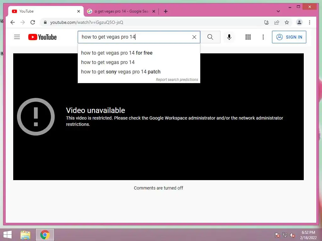This screenshot has height=241, width=322.
Task: View site info via the padlock
Action: (x=45, y=22)
